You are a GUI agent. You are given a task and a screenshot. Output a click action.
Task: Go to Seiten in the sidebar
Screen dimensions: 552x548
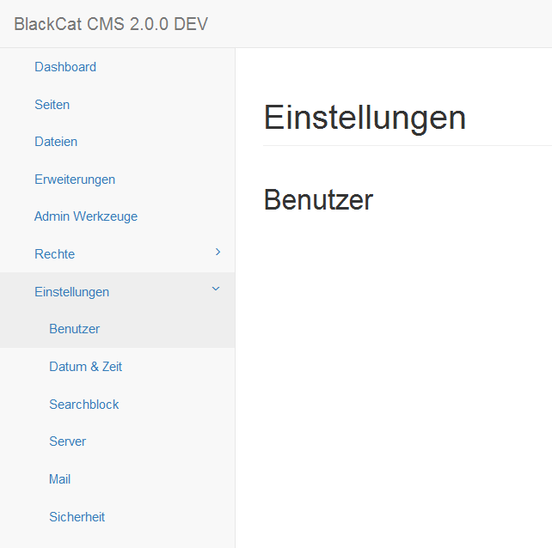[x=52, y=105]
